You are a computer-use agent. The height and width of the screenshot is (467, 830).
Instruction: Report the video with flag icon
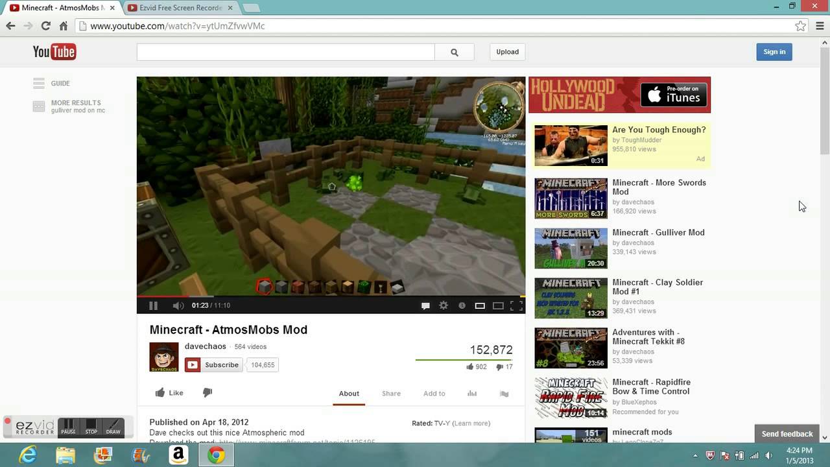504,394
